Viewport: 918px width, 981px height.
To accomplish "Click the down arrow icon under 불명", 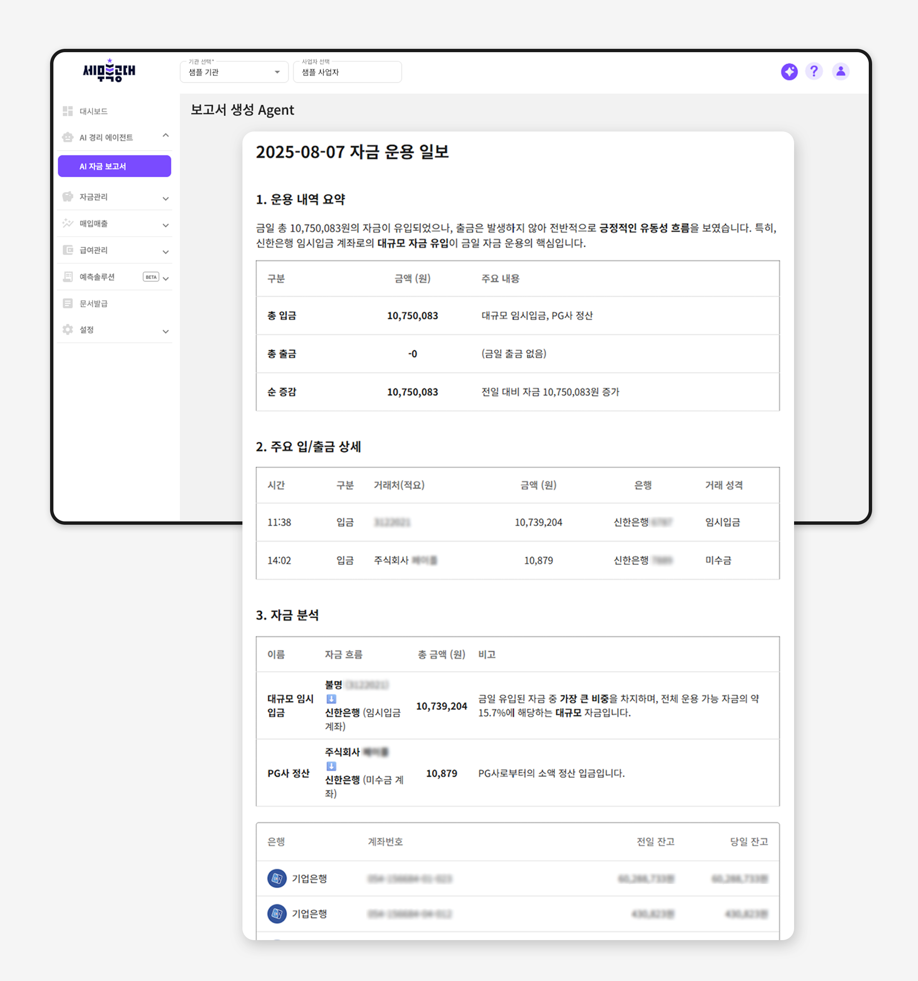I will [331, 699].
